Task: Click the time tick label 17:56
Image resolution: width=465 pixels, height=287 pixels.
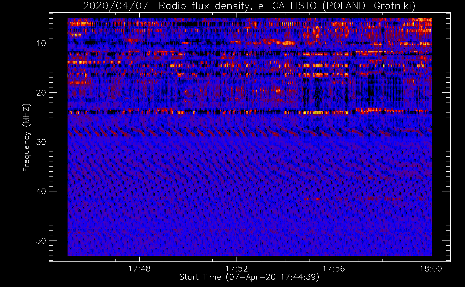Action: 334,269
